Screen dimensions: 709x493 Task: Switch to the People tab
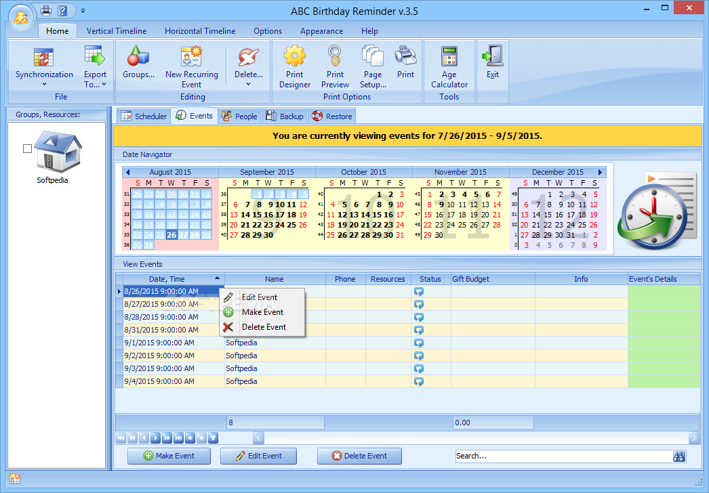click(240, 116)
